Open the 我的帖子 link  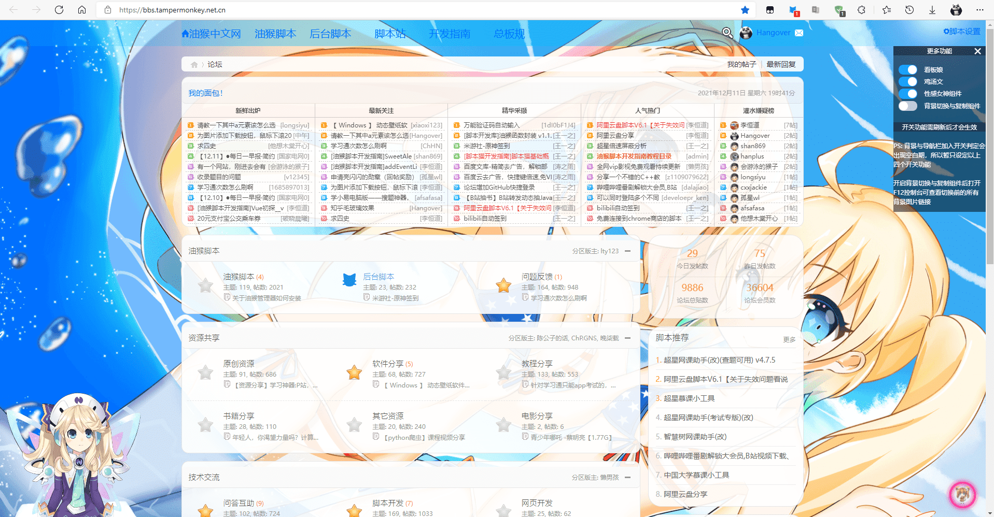tap(741, 64)
